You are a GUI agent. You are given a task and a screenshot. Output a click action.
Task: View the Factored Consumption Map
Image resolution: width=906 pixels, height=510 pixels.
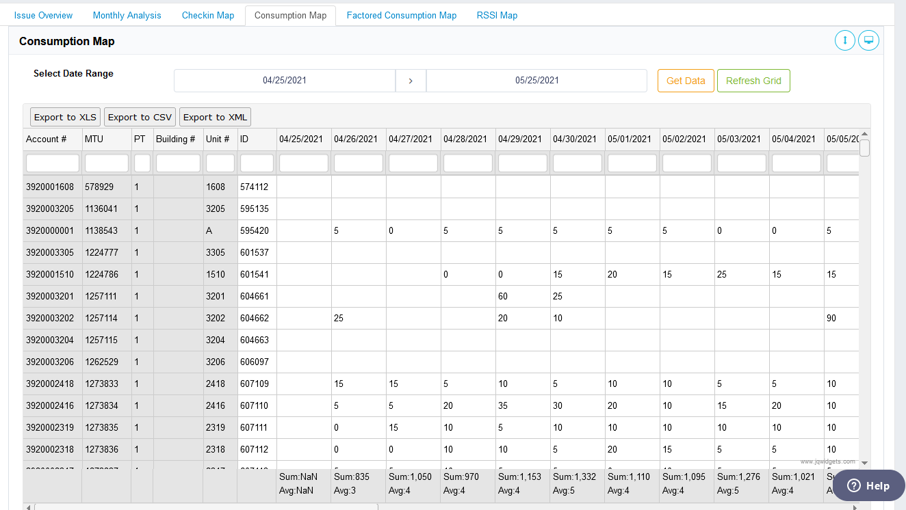click(x=401, y=14)
